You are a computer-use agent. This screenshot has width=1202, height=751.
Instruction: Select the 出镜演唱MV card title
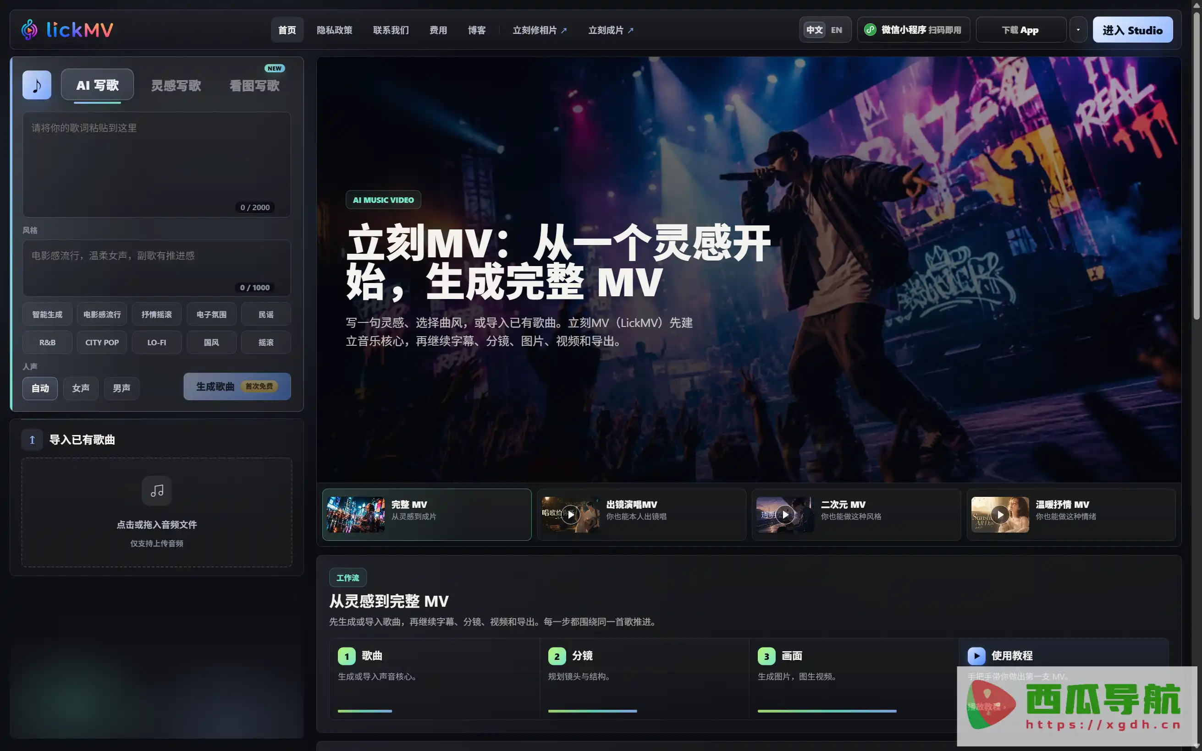click(x=631, y=505)
